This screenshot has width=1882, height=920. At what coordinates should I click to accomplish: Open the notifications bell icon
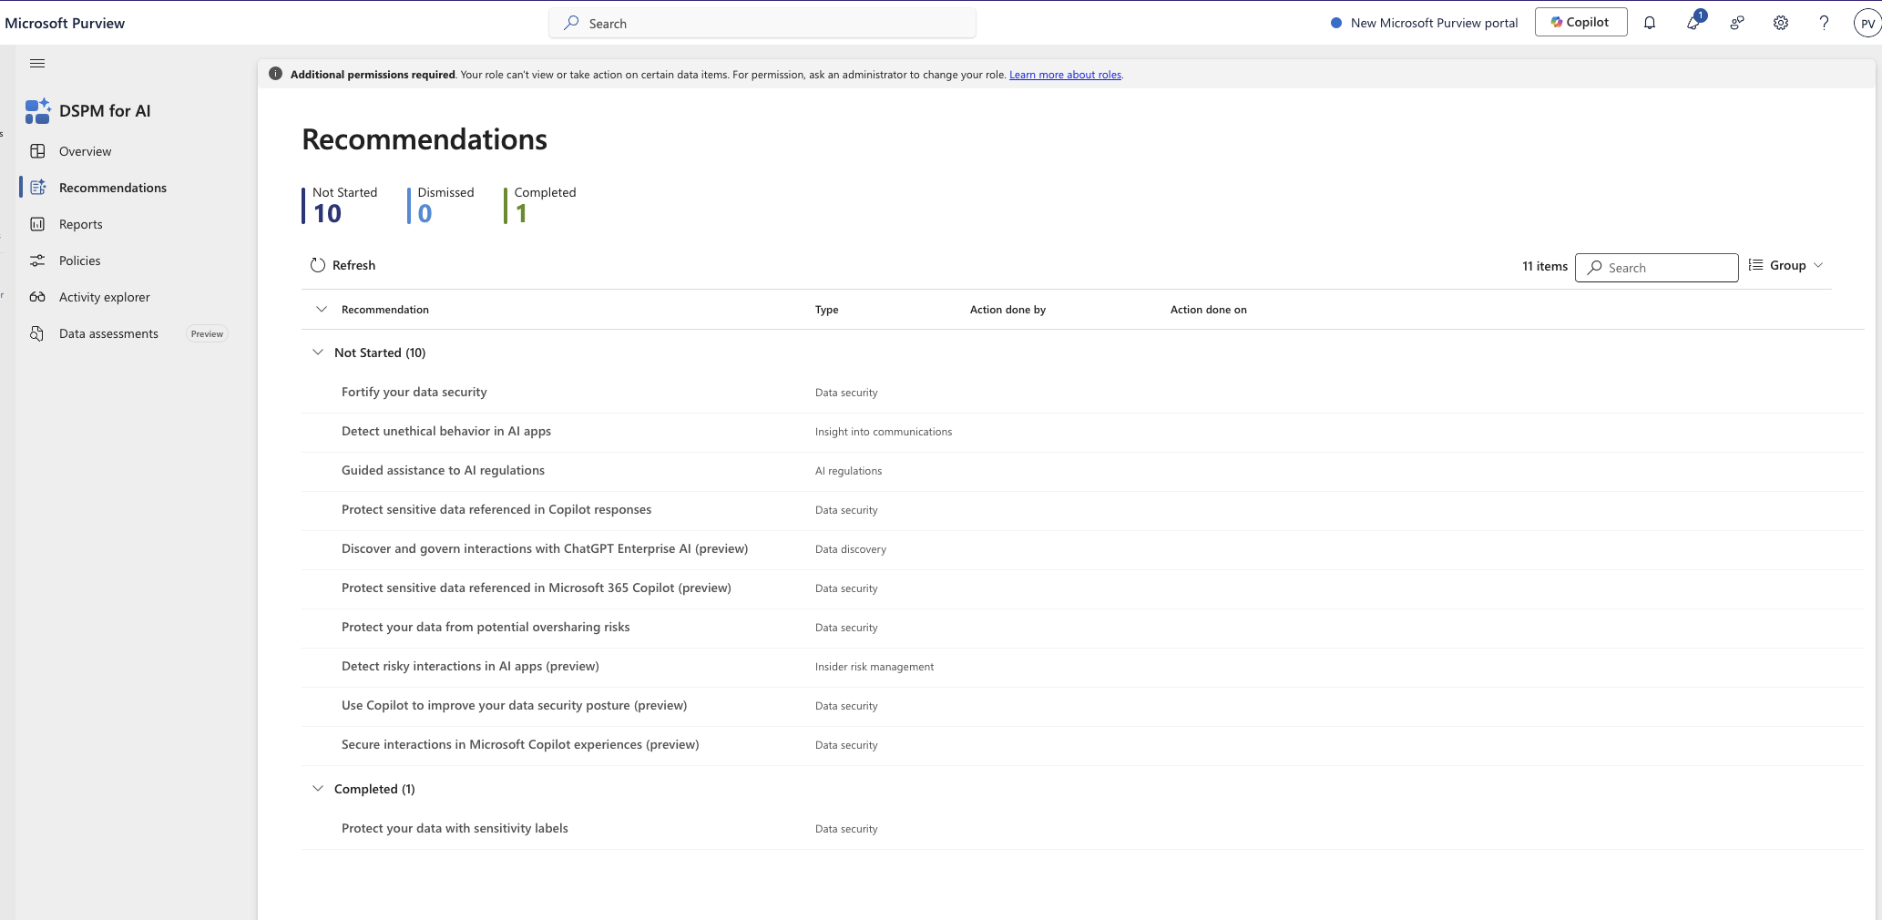1649,23
